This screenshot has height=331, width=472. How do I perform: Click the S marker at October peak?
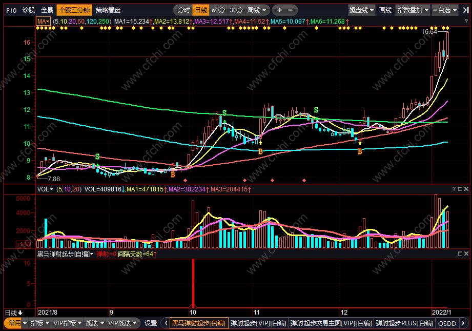click(224, 113)
